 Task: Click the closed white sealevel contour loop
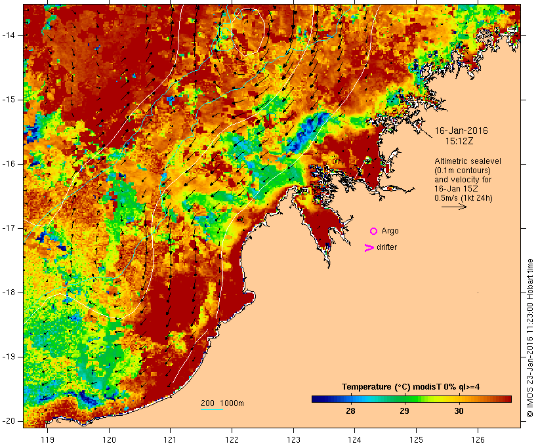coord(247,31)
